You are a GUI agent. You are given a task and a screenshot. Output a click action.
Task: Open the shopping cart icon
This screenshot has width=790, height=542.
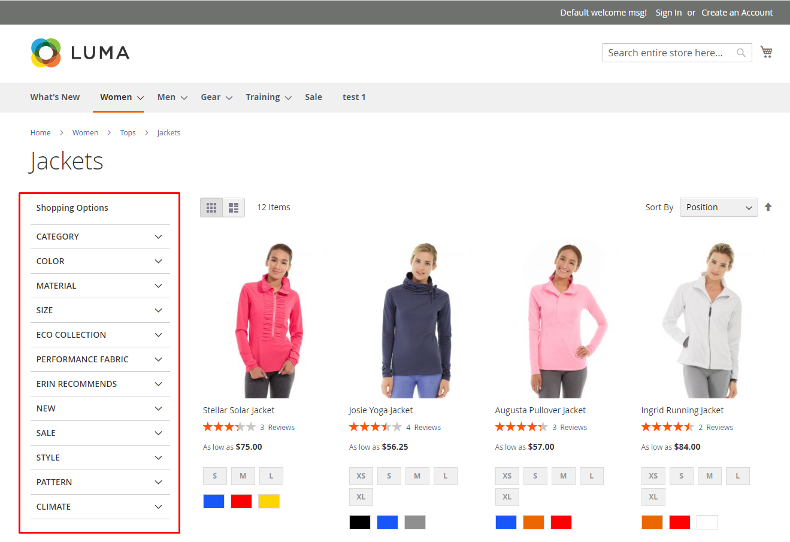click(x=766, y=52)
